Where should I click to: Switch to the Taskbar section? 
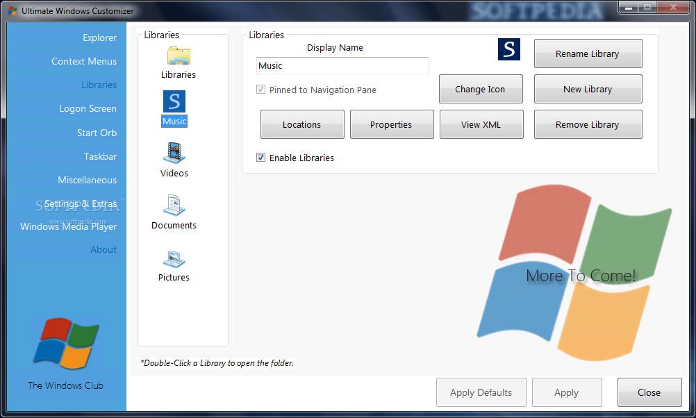pos(100,156)
